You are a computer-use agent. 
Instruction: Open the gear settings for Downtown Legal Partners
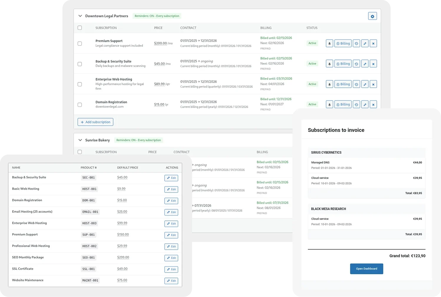point(372,16)
